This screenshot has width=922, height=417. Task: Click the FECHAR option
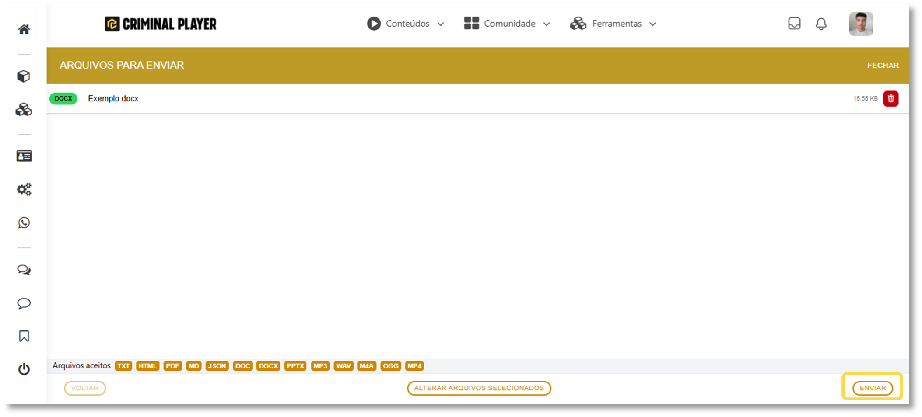click(883, 65)
